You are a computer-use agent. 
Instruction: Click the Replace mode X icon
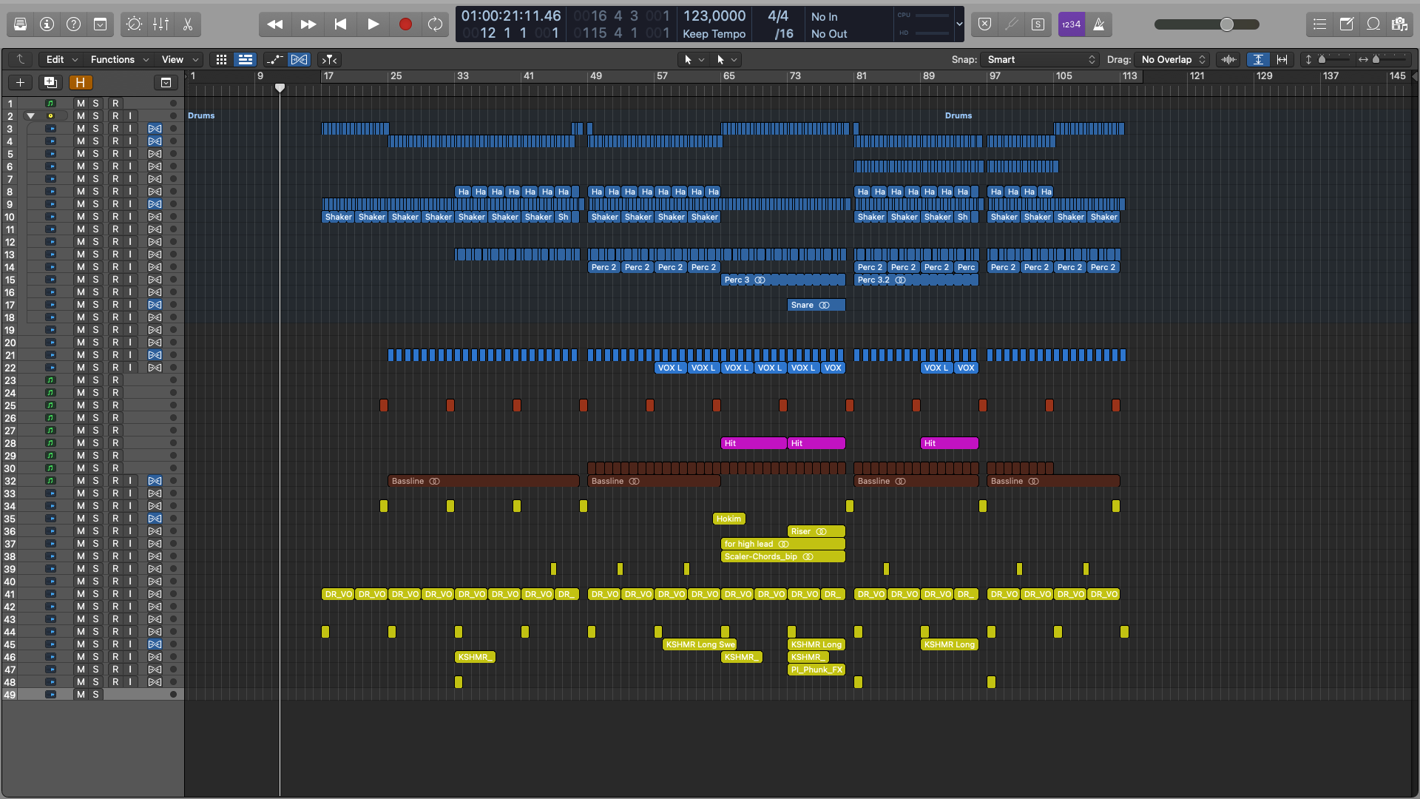pyautogui.click(x=984, y=24)
